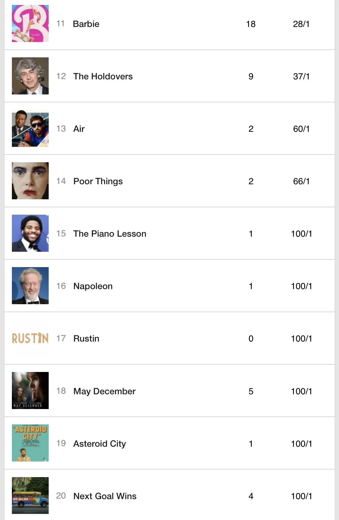Screen dimensions: 339x520
Task: Click the Asteroid City poster thumbnail
Action: coord(30,443)
